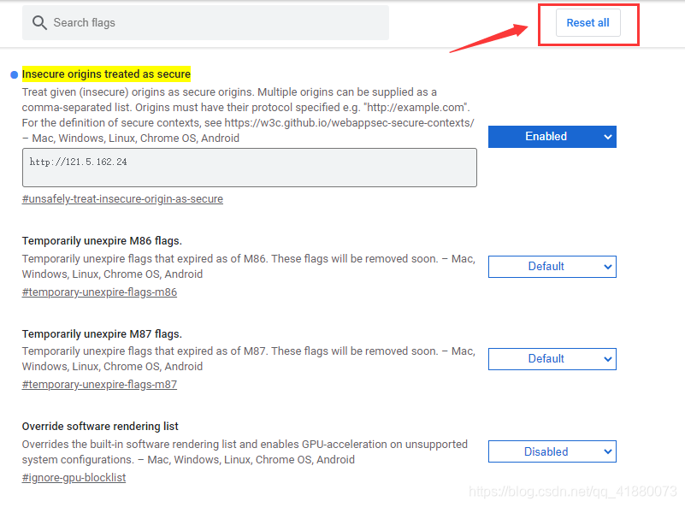Open the dropdown for unexpire M86 flags
This screenshot has width=685, height=507.
click(552, 267)
